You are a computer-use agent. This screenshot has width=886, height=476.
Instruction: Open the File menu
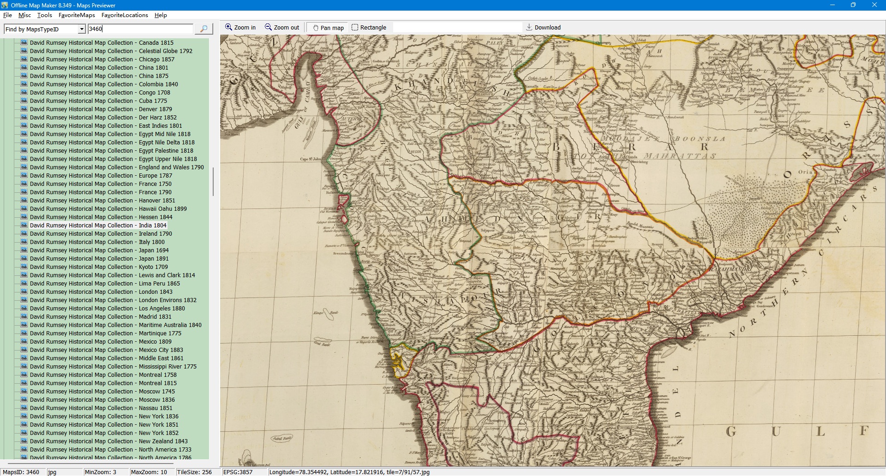point(7,15)
